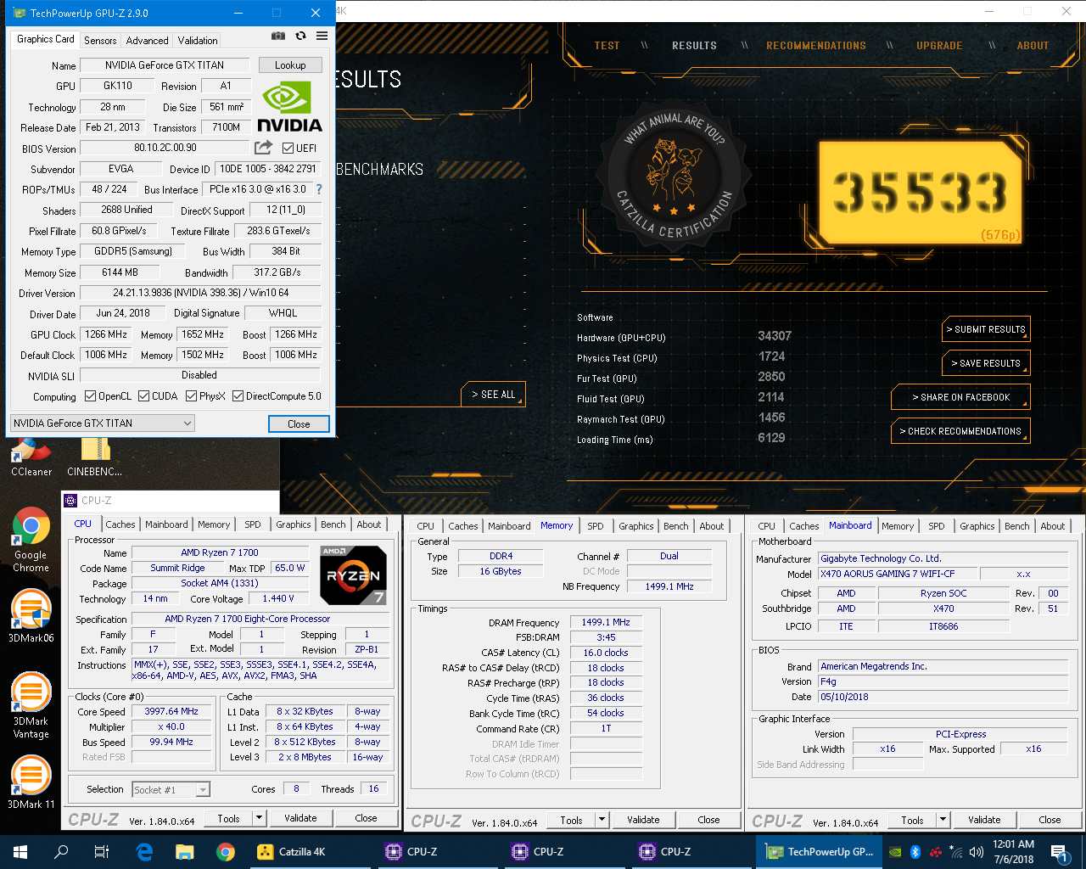Image resolution: width=1086 pixels, height=869 pixels.
Task: Open the GPU selection dropdown in GPU-Z
Action: tap(103, 423)
